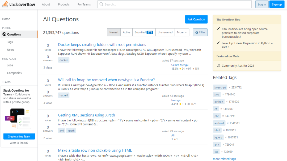Click the docker tag
Viewport: 287px width, 161px height.
pyautogui.click(x=64, y=60)
